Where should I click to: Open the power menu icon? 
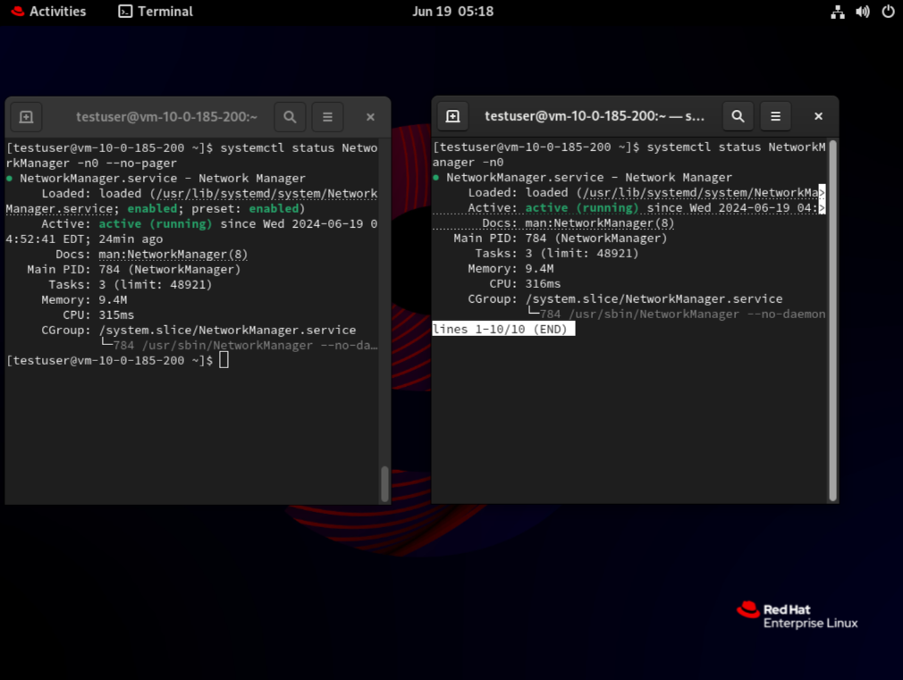(888, 12)
